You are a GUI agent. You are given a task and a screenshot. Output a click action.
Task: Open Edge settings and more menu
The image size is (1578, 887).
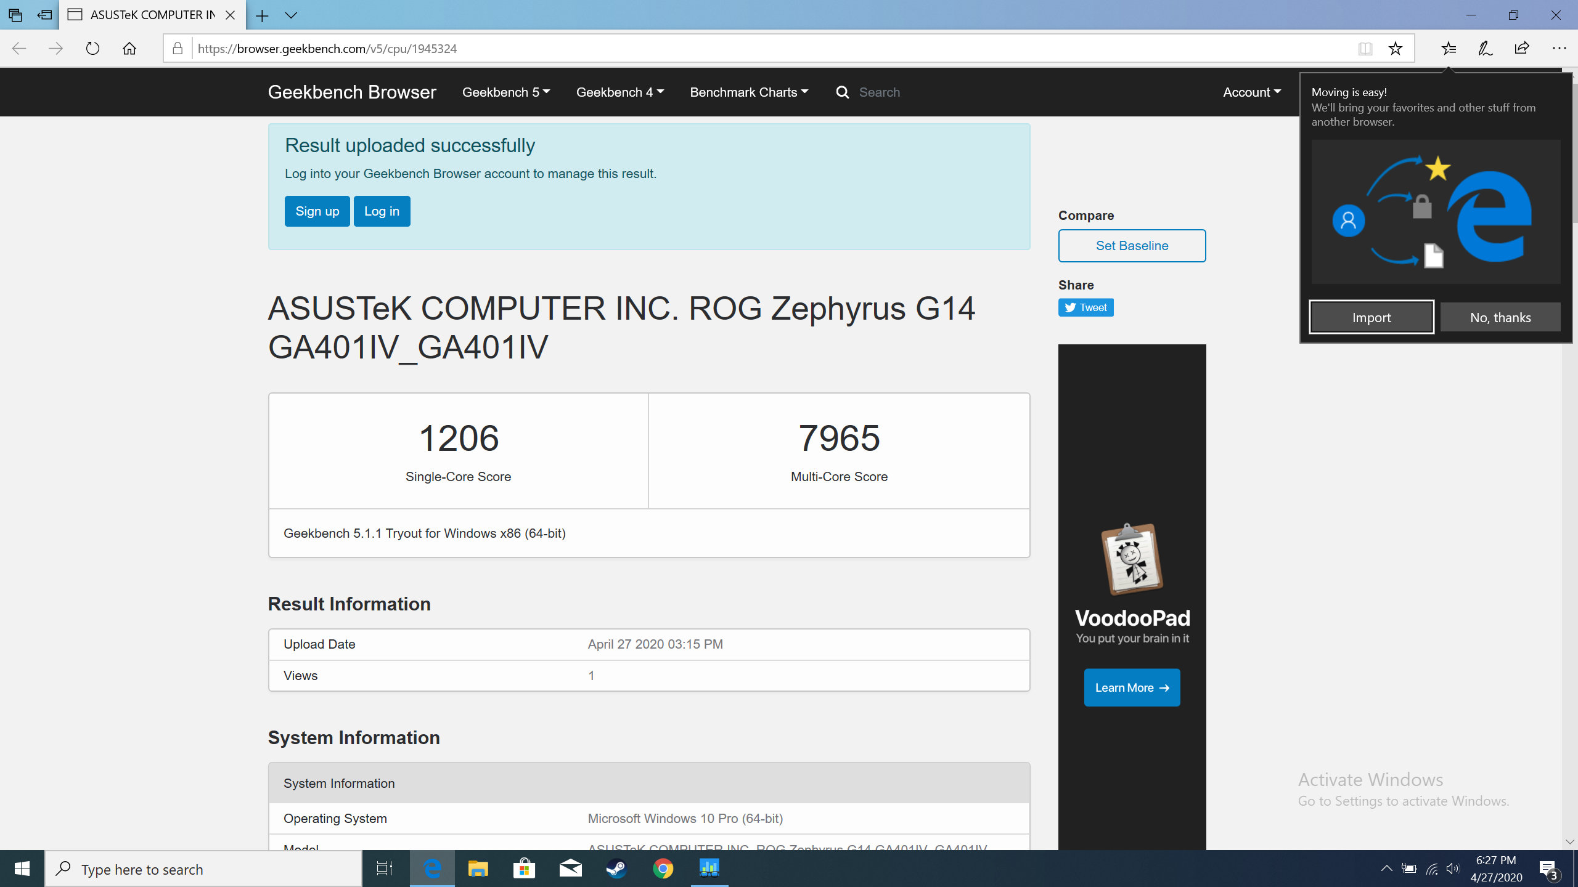point(1560,49)
